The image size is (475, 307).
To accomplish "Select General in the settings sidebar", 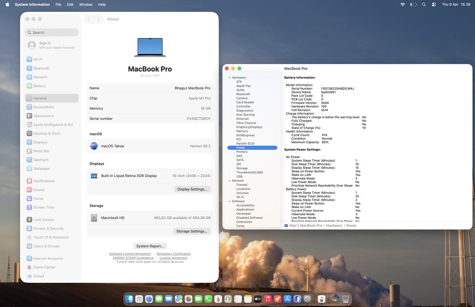I will (52, 98).
